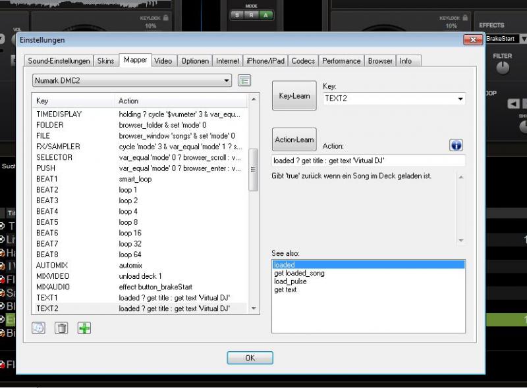The height and width of the screenshot is (388, 527).
Task: Select the BEAT8 loop 64 row
Action: [140, 255]
